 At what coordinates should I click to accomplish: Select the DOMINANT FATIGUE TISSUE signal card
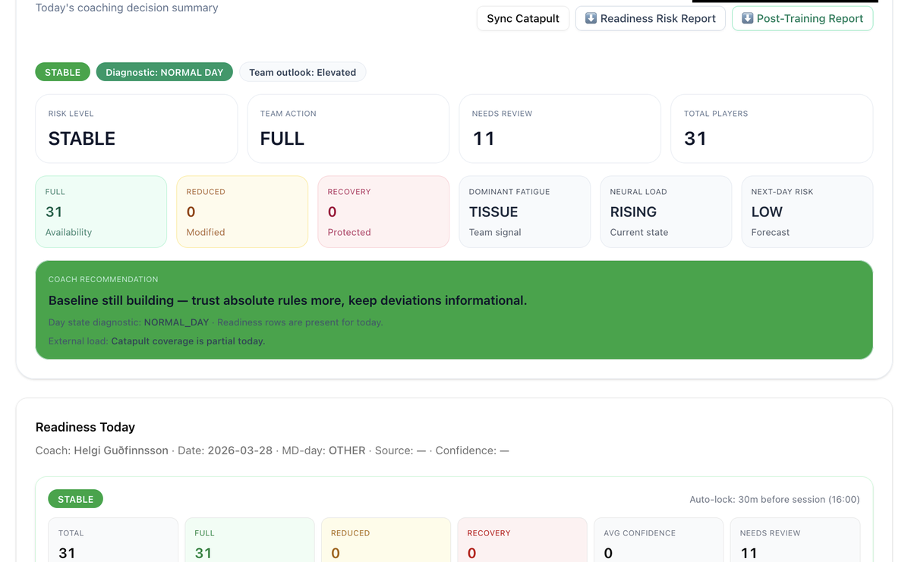(x=525, y=212)
